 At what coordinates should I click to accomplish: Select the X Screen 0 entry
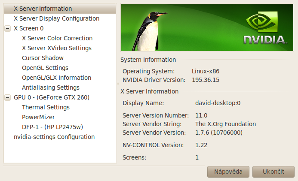[29, 28]
